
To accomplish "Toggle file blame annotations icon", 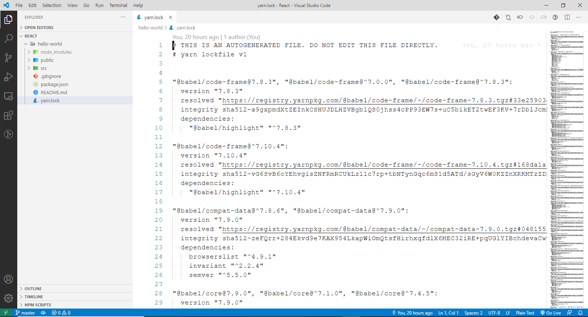I will tap(555, 17).
